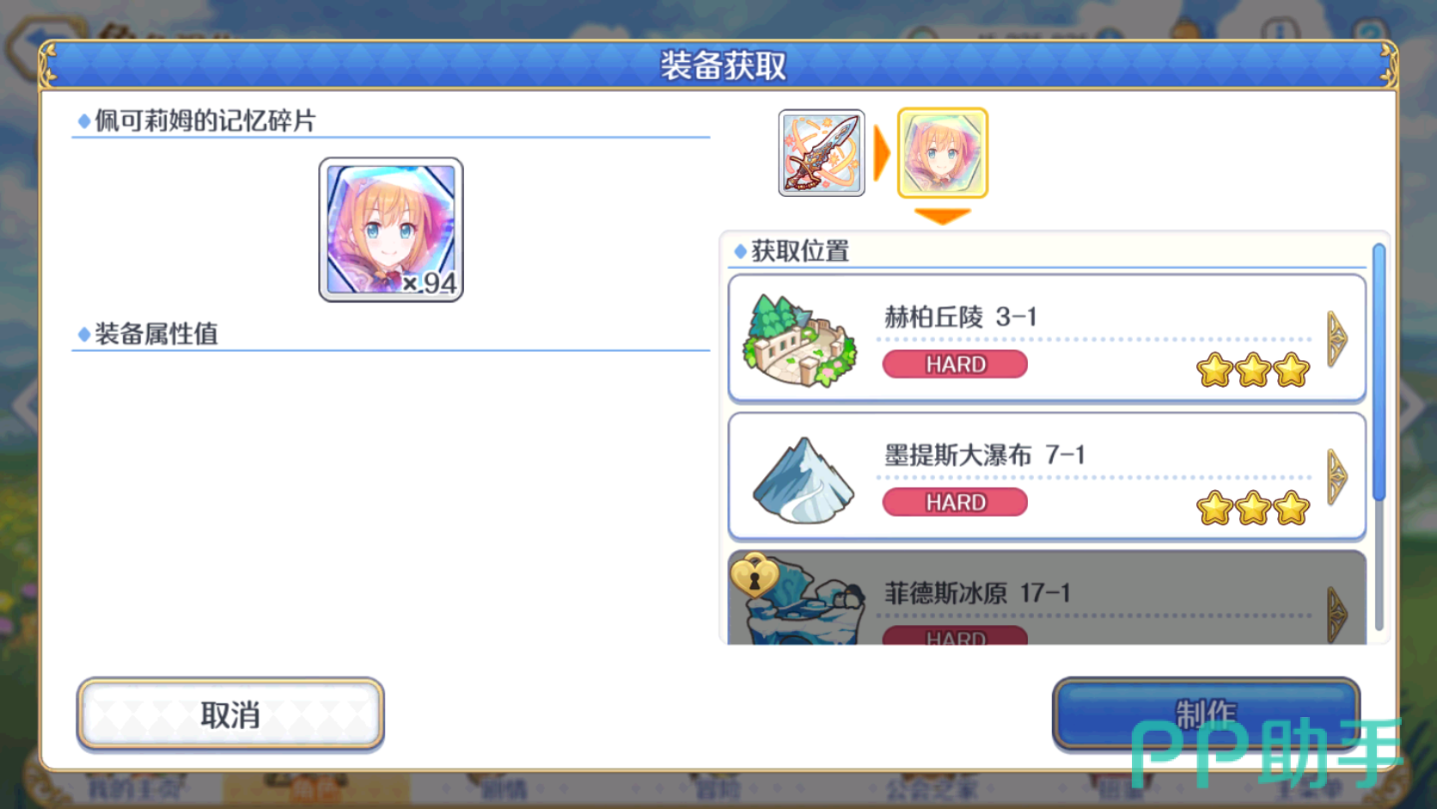Click the snowy mountain icon for 7-1
Screen dimensions: 1437x809
point(803,480)
